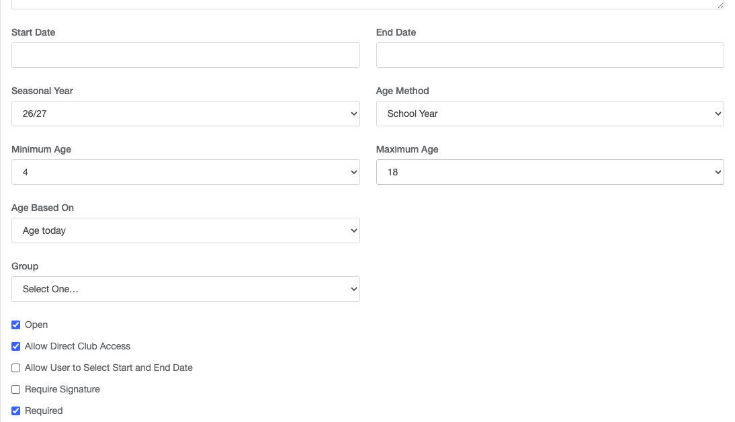Focus the End Date input field
Image resolution: width=735 pixels, height=422 pixels.
click(x=550, y=55)
